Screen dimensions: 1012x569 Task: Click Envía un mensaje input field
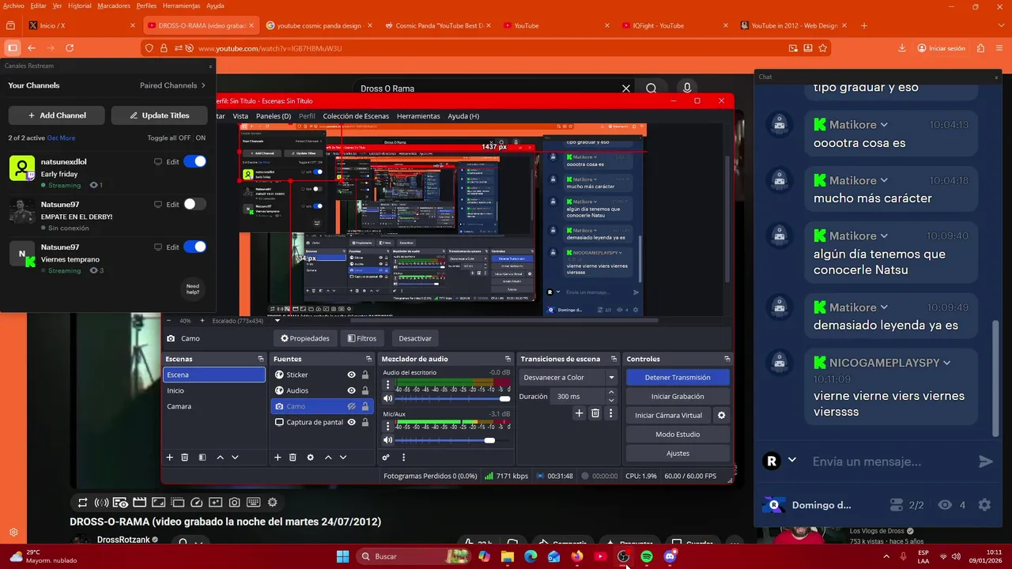pyautogui.click(x=889, y=462)
